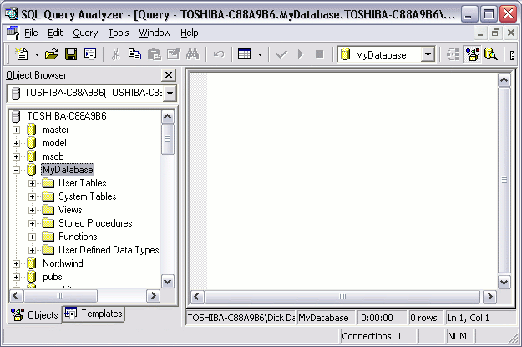Image resolution: width=522 pixels, height=347 pixels.
Task: Select the Northwind database label
Action: click(63, 263)
